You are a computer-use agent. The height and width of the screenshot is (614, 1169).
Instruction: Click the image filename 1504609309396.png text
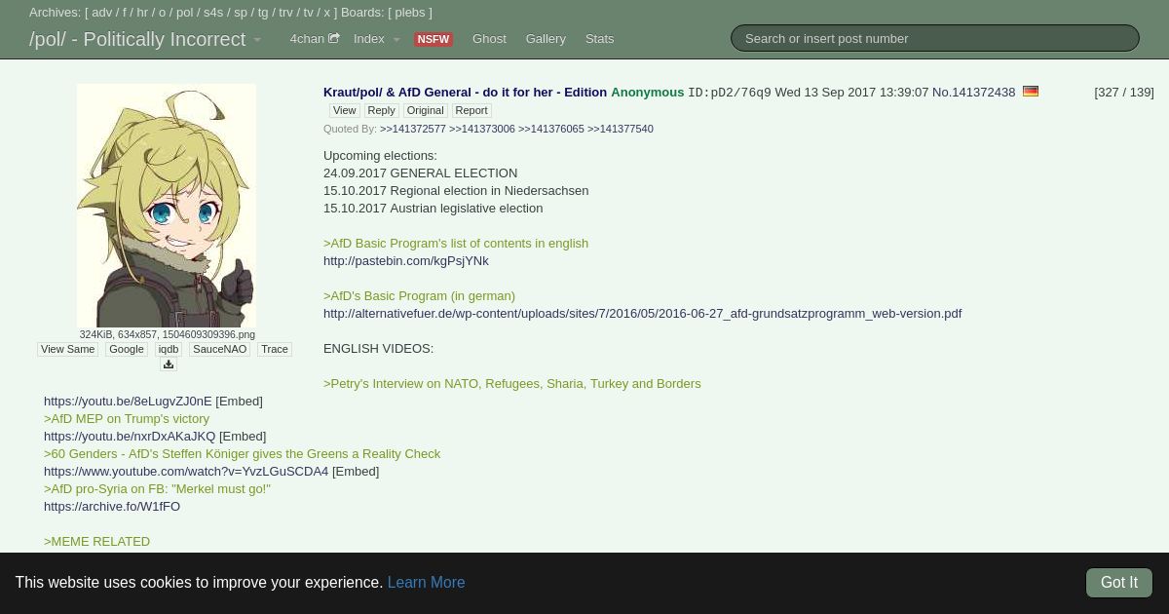[x=208, y=334]
